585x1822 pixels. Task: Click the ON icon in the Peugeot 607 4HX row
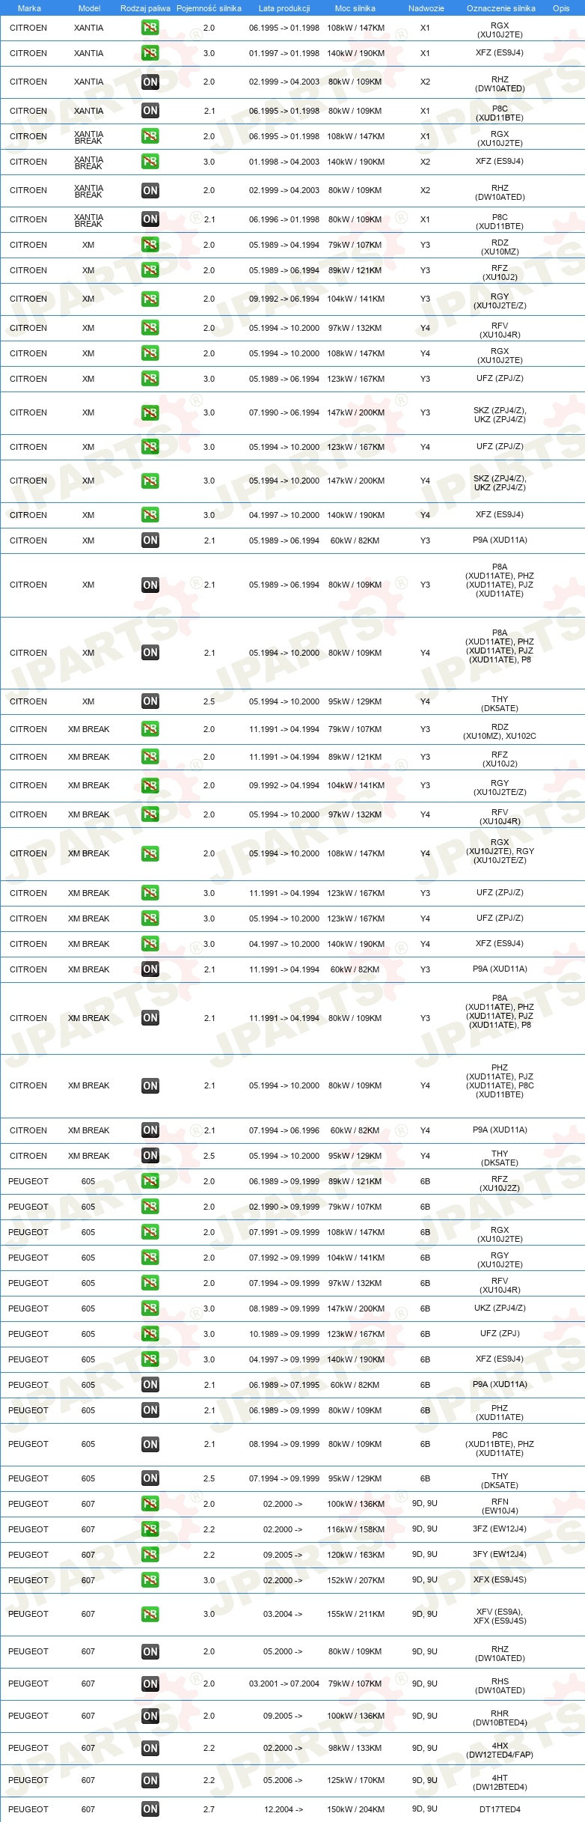click(150, 1748)
